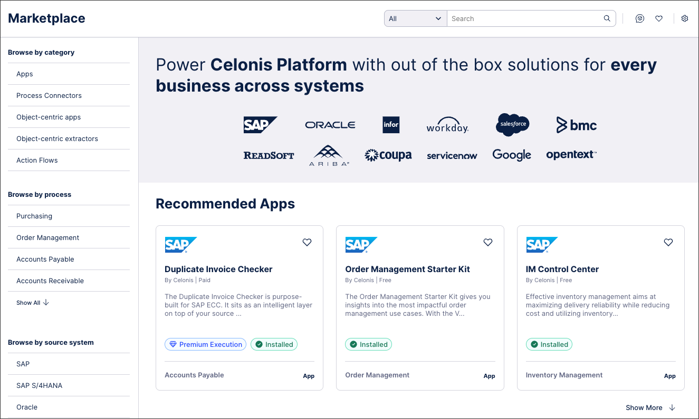
Task: Click Installed badge on IM Control Center
Action: tap(549, 344)
